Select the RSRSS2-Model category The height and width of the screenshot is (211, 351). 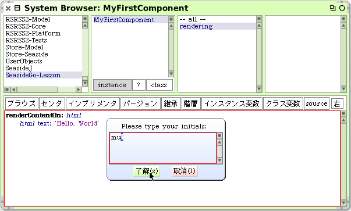point(28,19)
